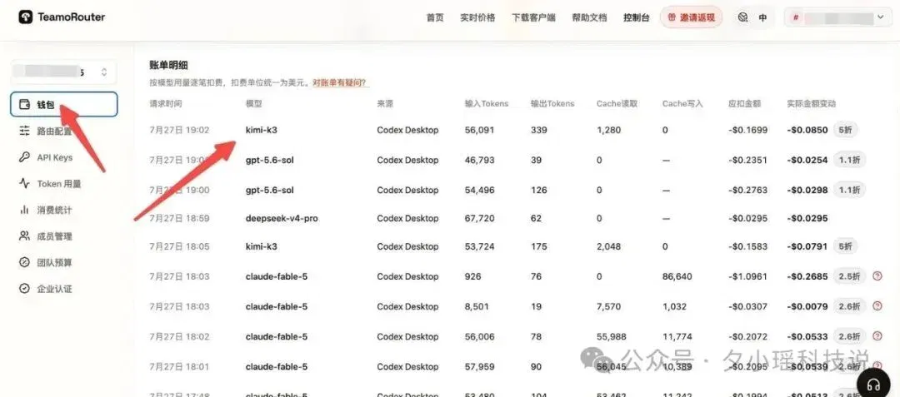This screenshot has height=397, width=900.
Task: Expand the account dropdown in header
Action: (x=838, y=17)
